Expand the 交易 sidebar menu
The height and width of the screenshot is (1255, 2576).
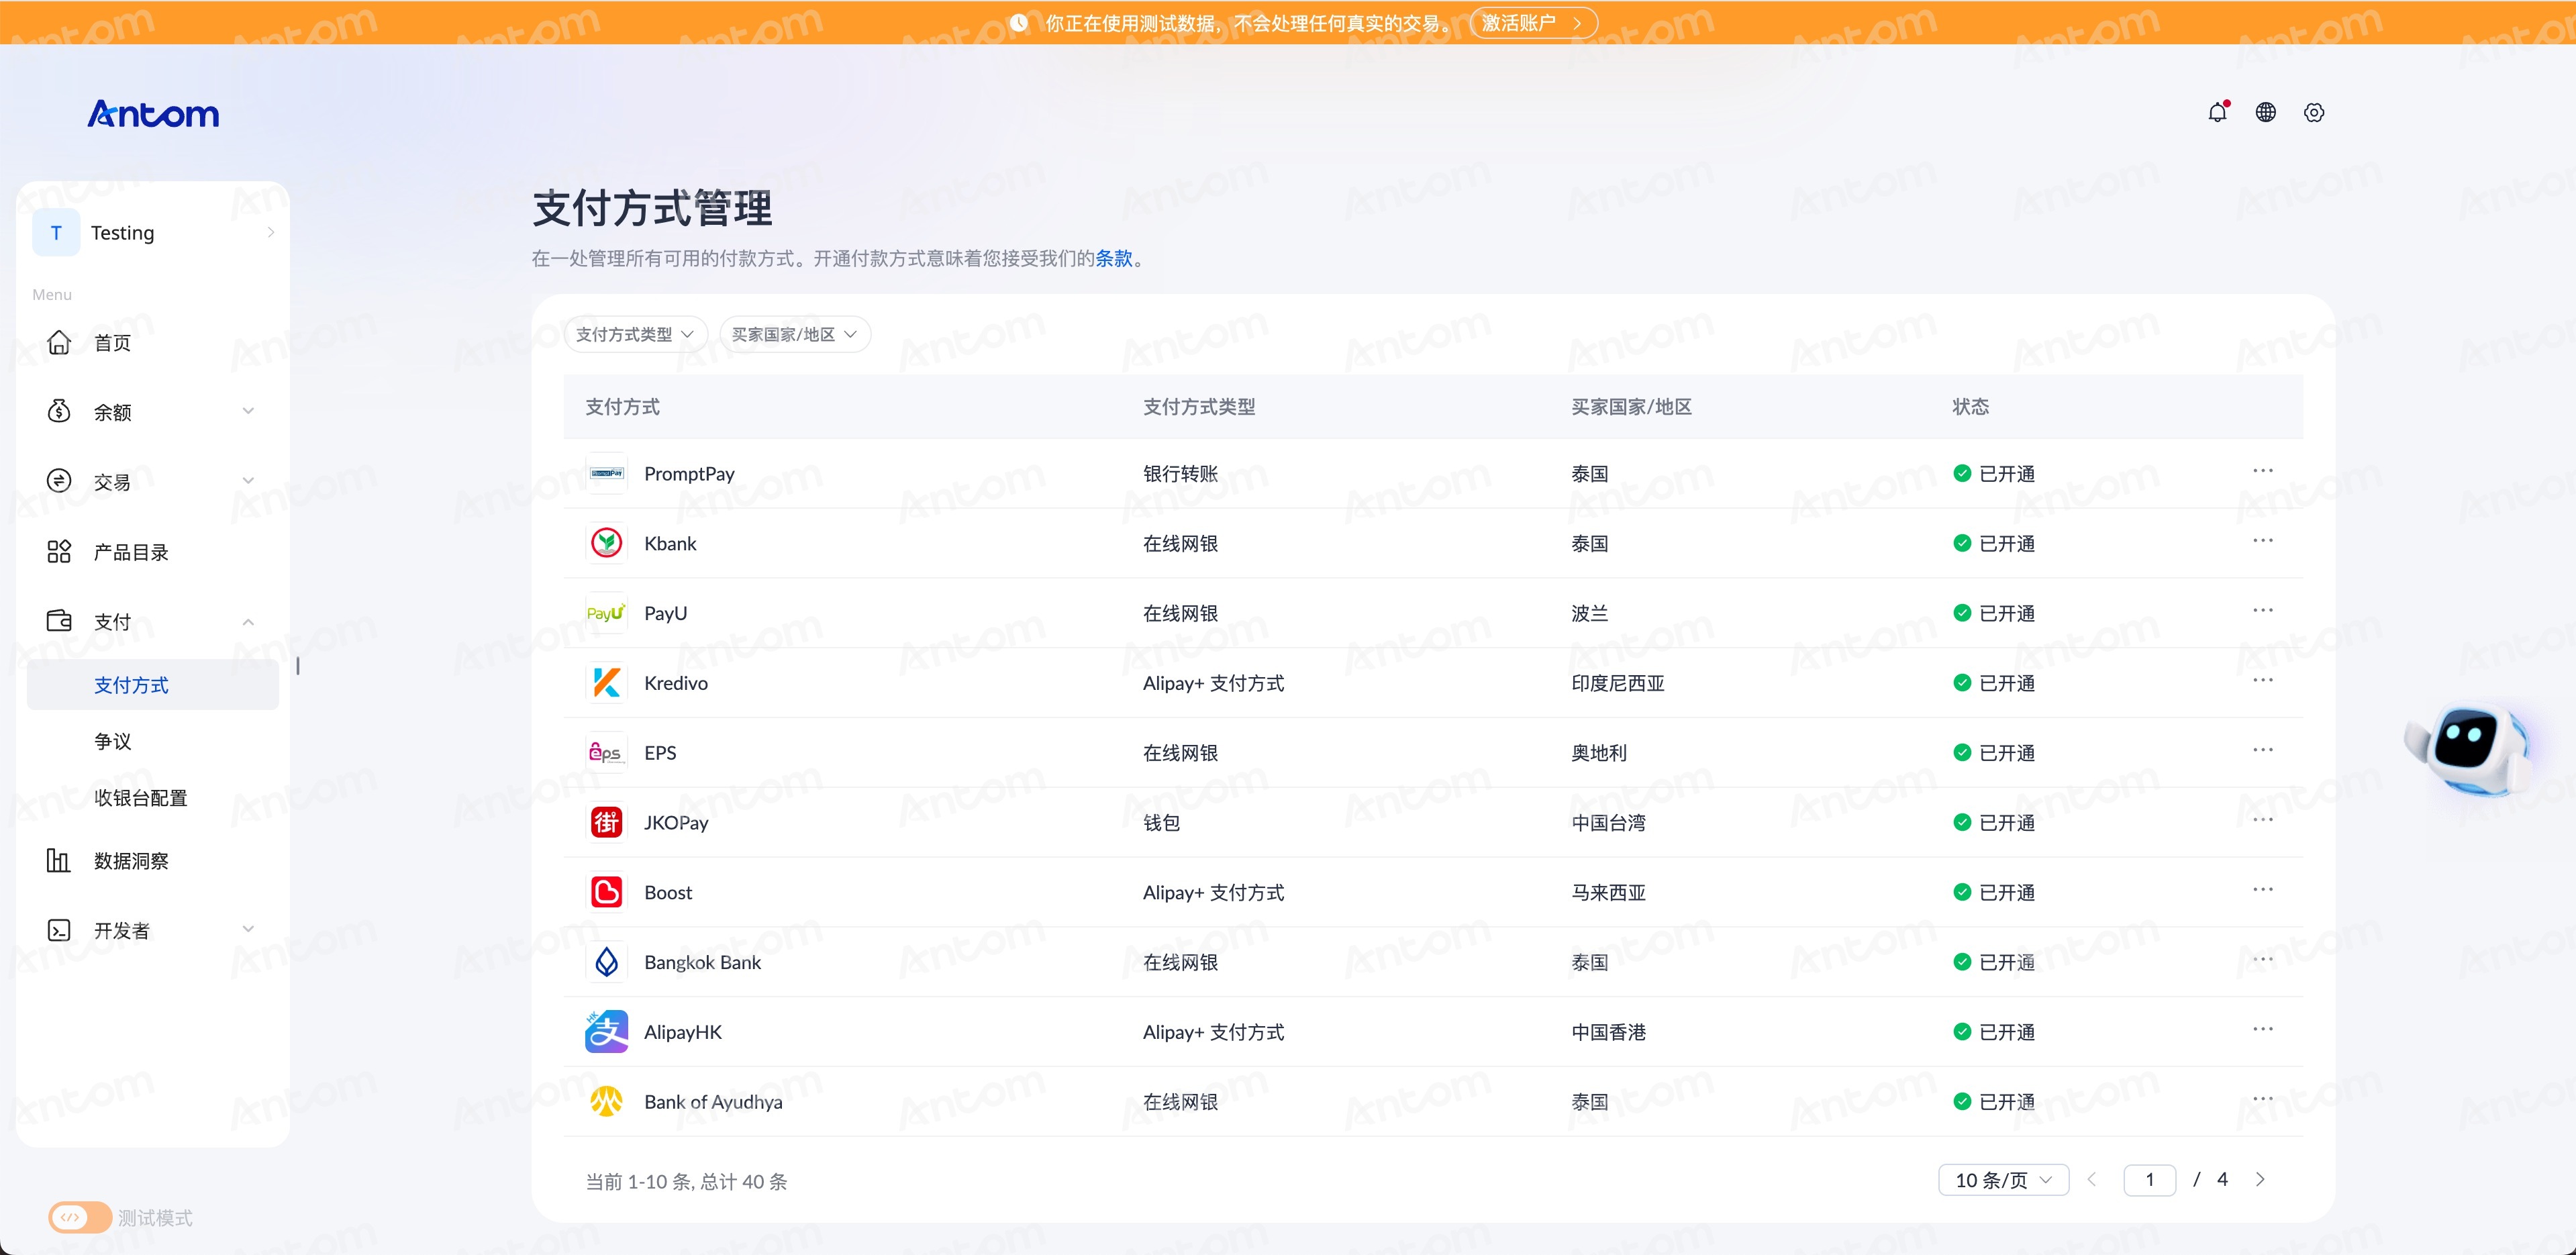[x=152, y=482]
